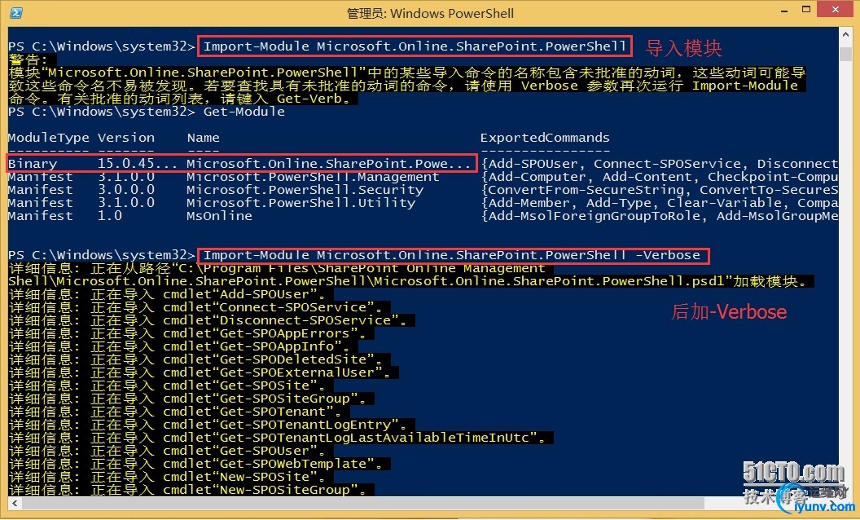Image resolution: width=860 pixels, height=520 pixels.
Task: Click the cmdlet "Get-SPOWebTemplate" verbose line
Action: [199, 464]
